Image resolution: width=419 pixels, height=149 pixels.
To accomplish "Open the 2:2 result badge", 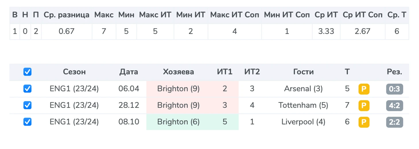I will (x=395, y=122).
